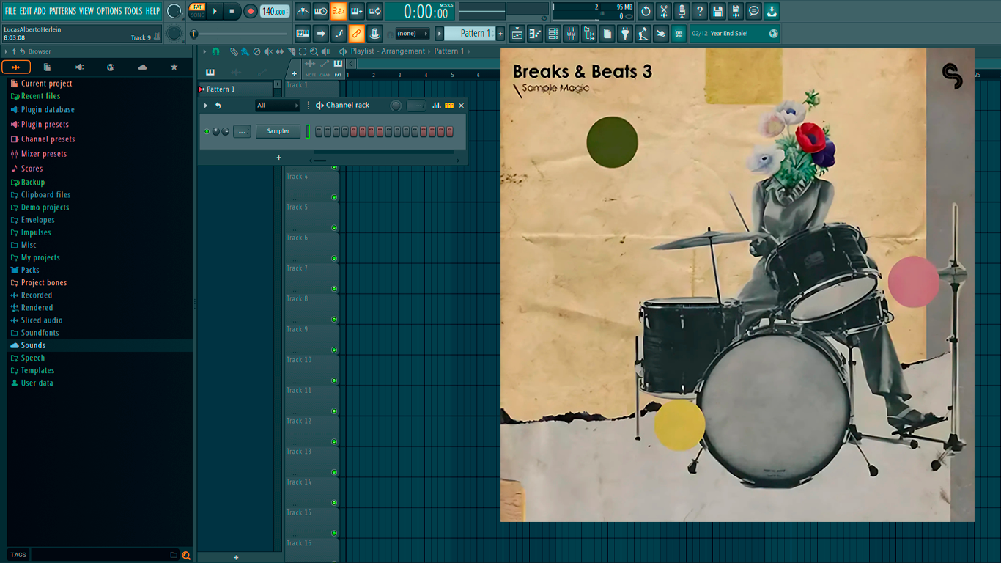
Task: Open the FILE menu
Action: point(10,11)
